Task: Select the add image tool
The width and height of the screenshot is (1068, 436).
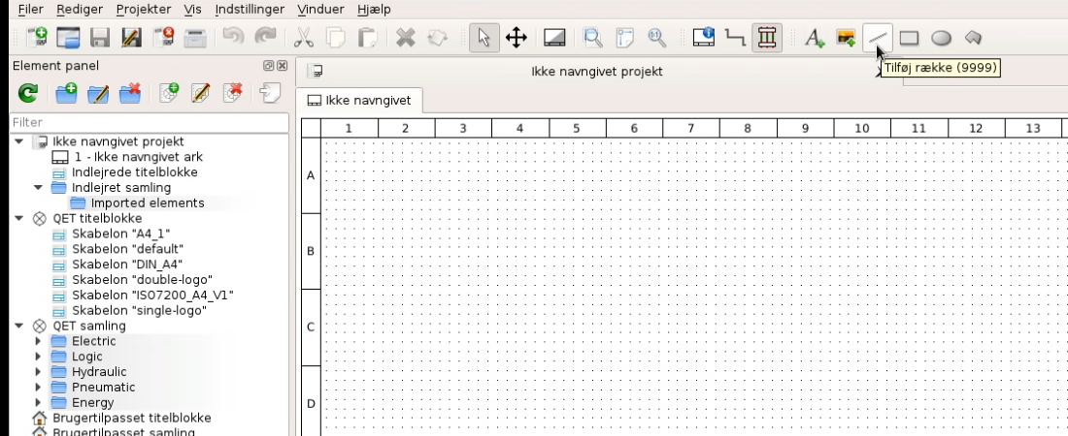Action: (846, 38)
